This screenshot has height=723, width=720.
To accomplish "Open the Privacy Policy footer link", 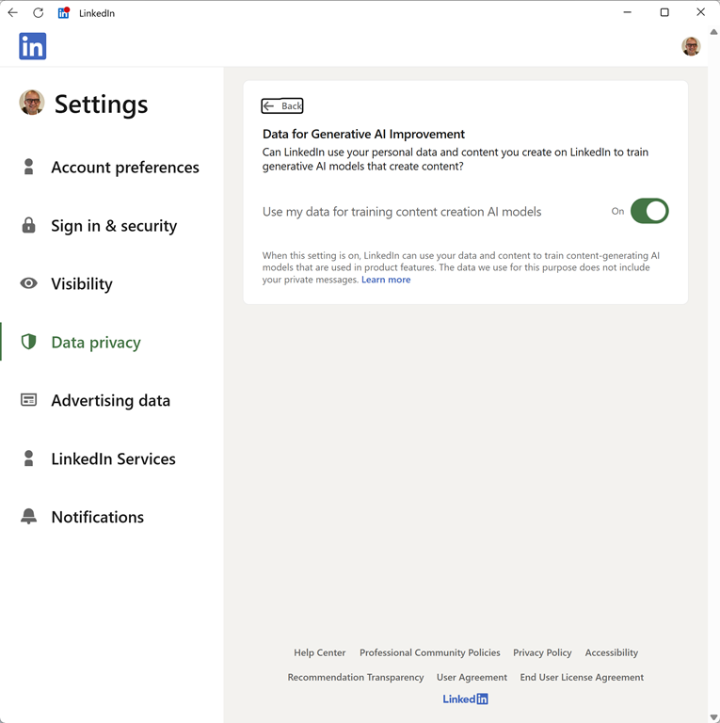I will [x=542, y=652].
